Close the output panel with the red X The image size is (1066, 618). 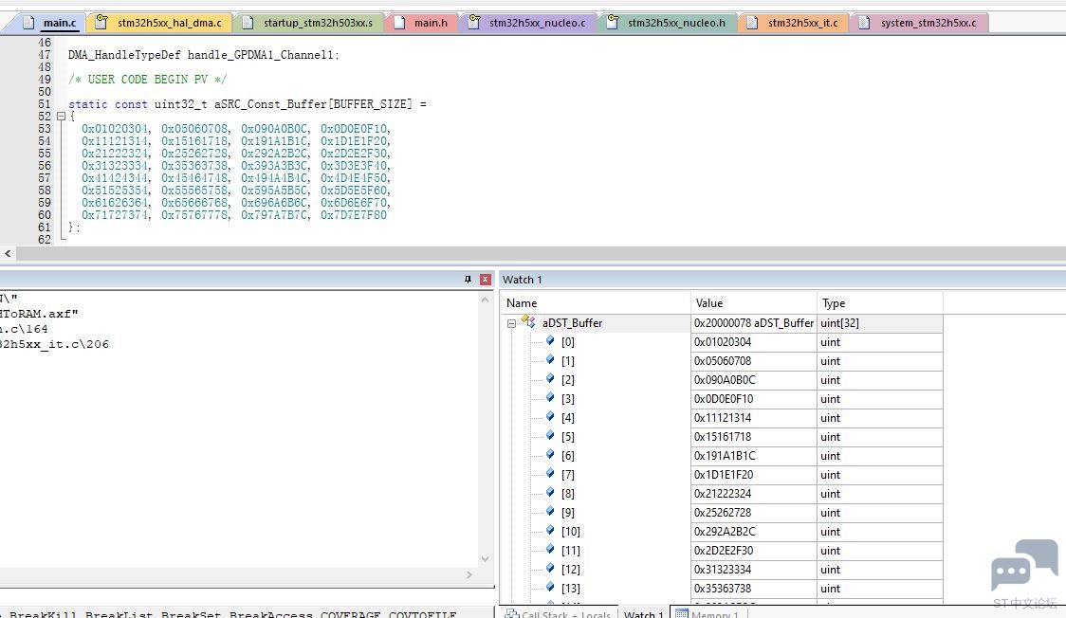pyautogui.click(x=486, y=279)
